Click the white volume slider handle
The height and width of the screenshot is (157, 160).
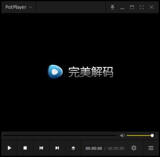(152, 135)
